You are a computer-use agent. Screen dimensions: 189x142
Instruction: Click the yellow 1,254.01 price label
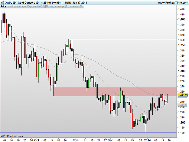[183, 95]
